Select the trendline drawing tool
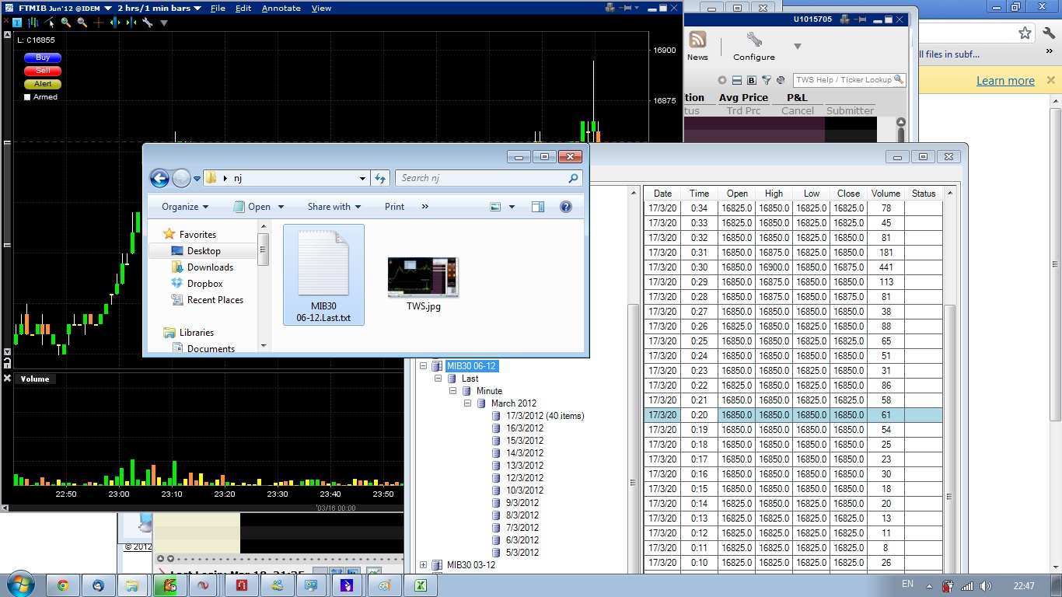Viewport: 1062px width, 597px height. coord(49,22)
